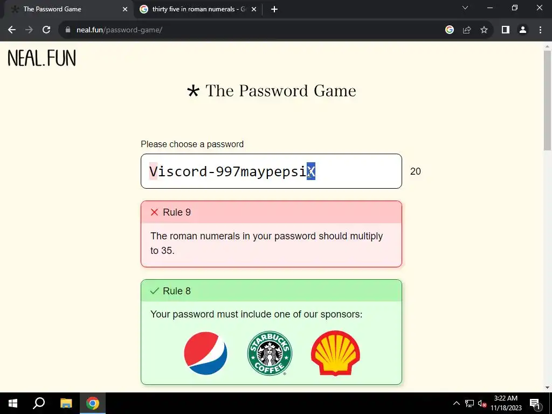Click the Please choose a password label
Image resolution: width=552 pixels, height=414 pixels.
tap(192, 144)
